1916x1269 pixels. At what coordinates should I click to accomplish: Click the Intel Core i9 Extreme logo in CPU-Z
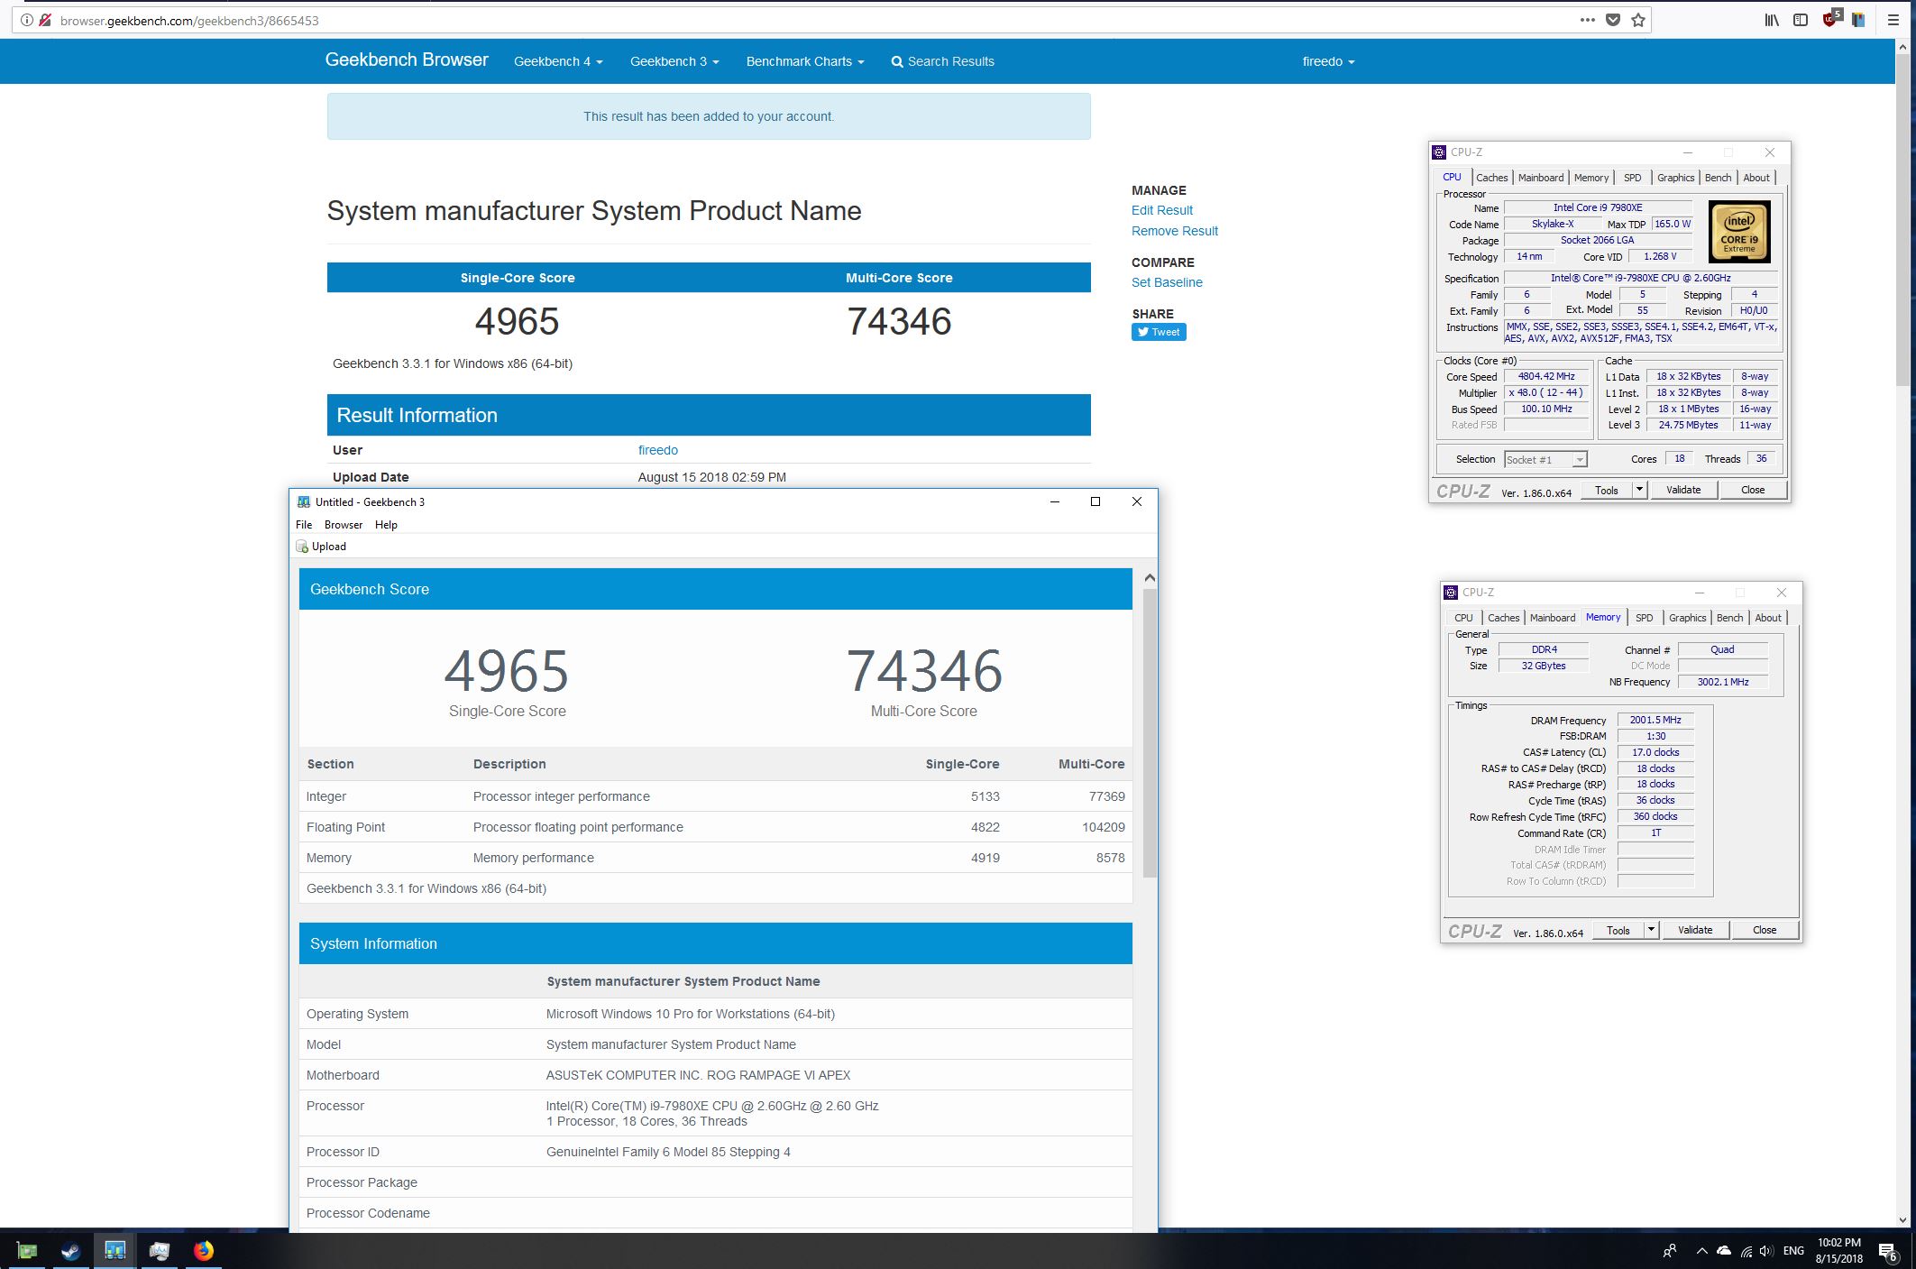tap(1739, 232)
